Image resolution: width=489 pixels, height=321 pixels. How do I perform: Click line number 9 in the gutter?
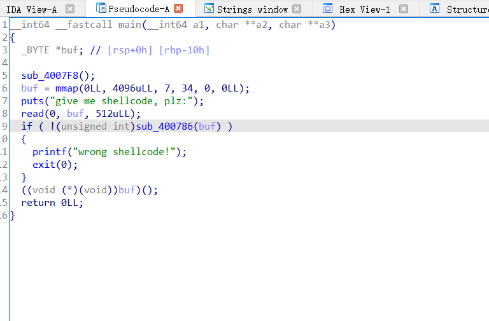(4, 126)
